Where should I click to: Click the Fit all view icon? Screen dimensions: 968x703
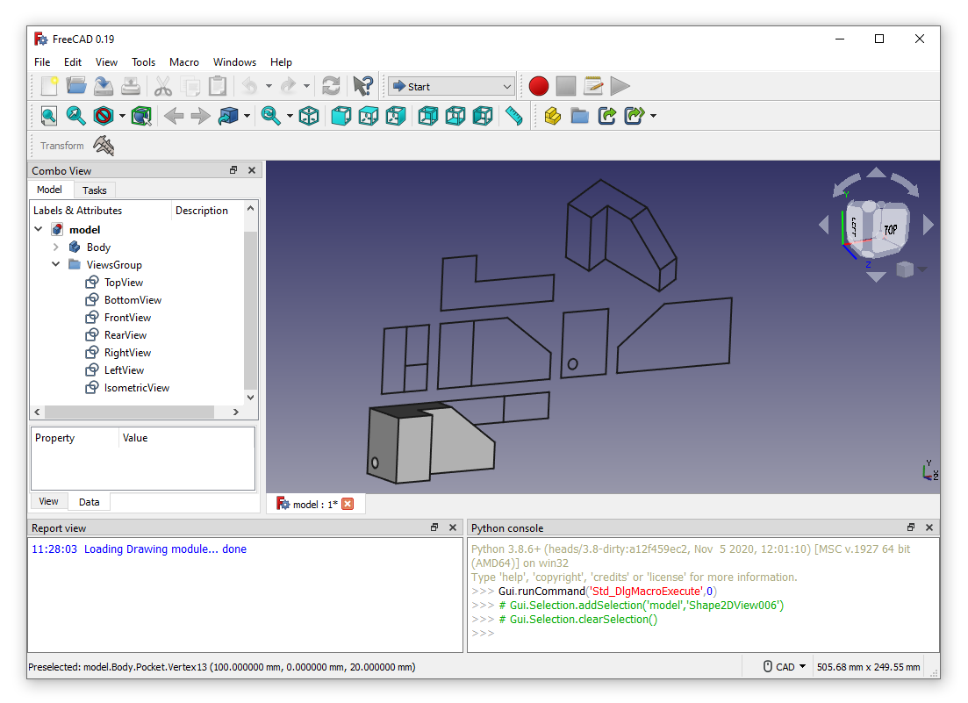coord(49,116)
